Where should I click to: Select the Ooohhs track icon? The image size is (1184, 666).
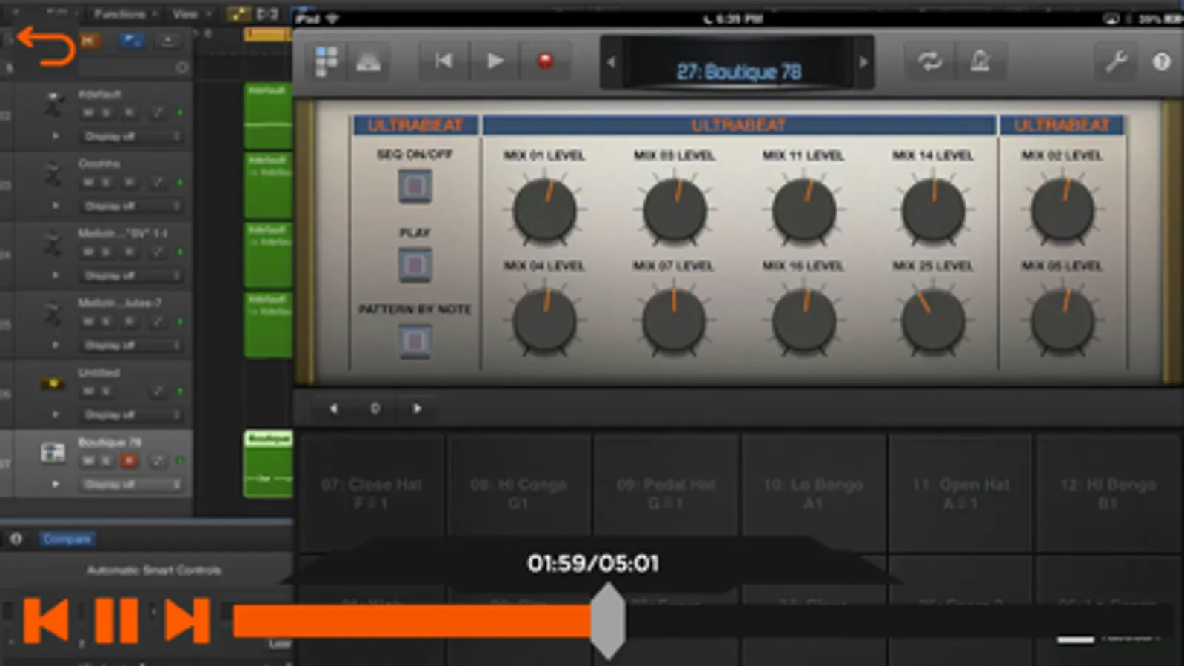tap(53, 175)
